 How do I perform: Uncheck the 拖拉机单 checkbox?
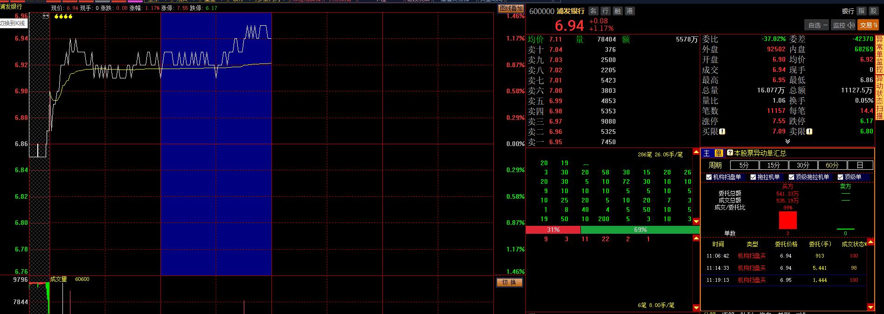coord(753,177)
